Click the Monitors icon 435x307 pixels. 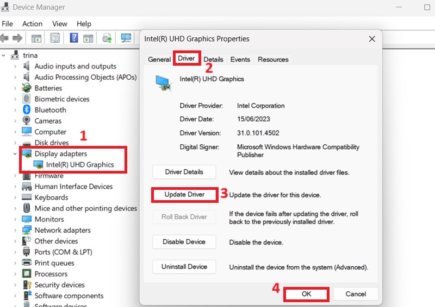[x=27, y=219]
